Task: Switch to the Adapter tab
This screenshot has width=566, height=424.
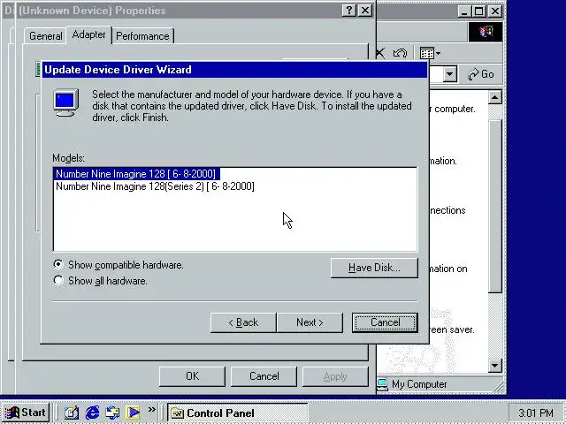Action: (x=88, y=34)
